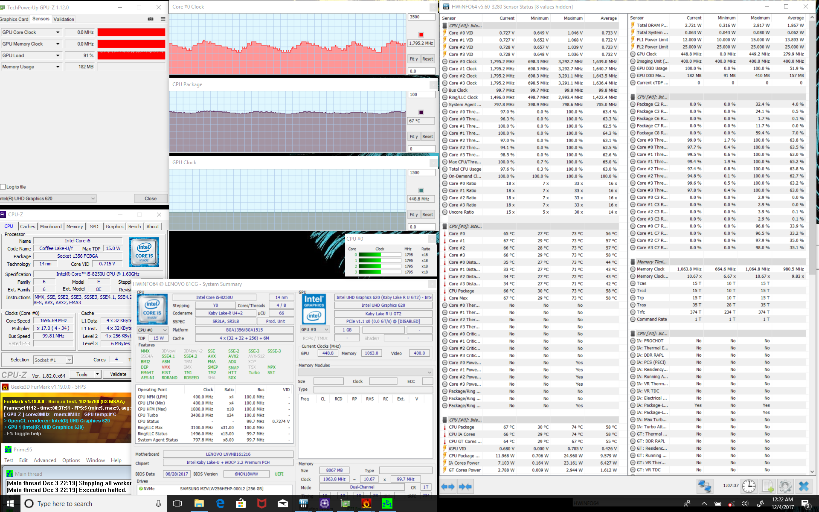Viewport: 819px width, 512px height.
Task: Expand GPU Core Clock sensor dropdown
Action: pos(58,32)
